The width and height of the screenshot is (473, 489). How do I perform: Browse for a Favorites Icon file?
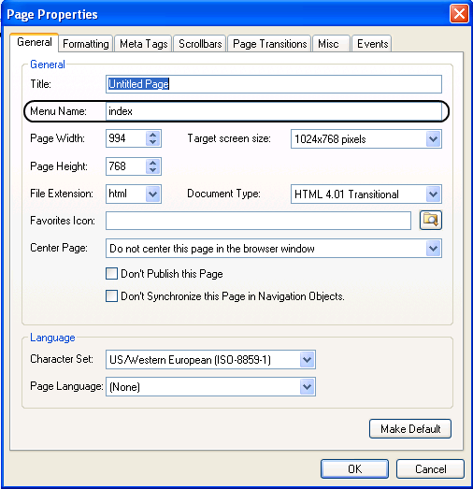(x=431, y=220)
